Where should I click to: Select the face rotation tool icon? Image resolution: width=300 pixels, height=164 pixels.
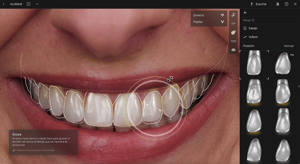point(233,15)
